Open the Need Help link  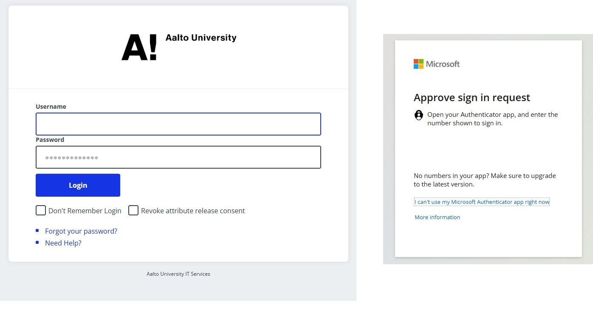pyautogui.click(x=63, y=243)
